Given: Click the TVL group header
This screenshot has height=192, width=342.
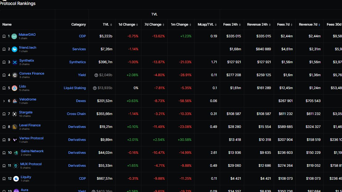Looking at the screenshot, I should pos(154,14).
